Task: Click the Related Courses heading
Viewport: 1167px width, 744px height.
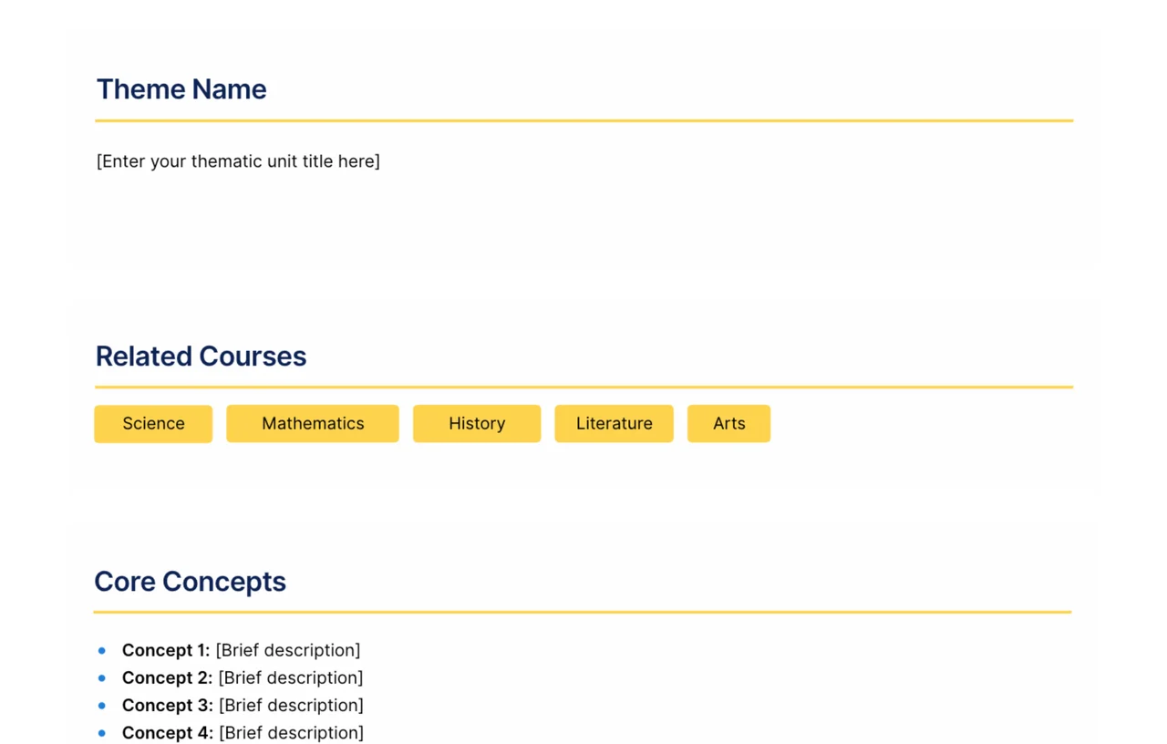Action: pyautogui.click(x=201, y=356)
